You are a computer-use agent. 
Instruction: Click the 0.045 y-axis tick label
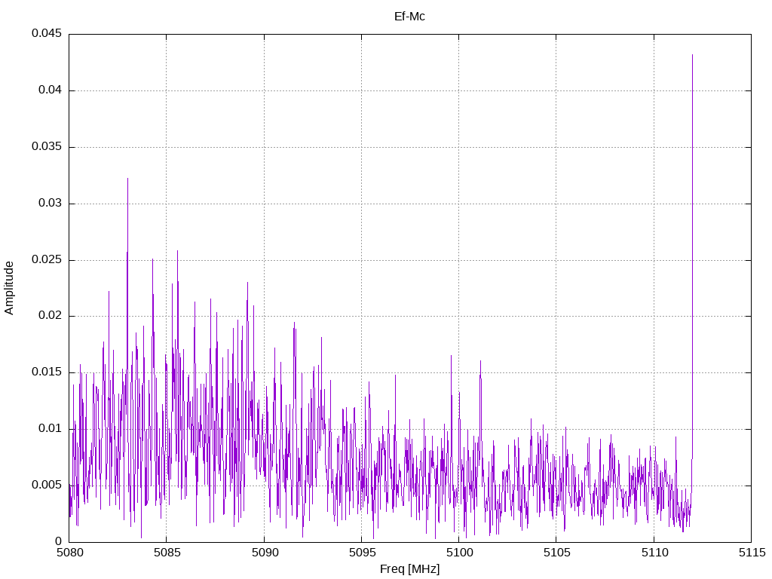(47, 33)
